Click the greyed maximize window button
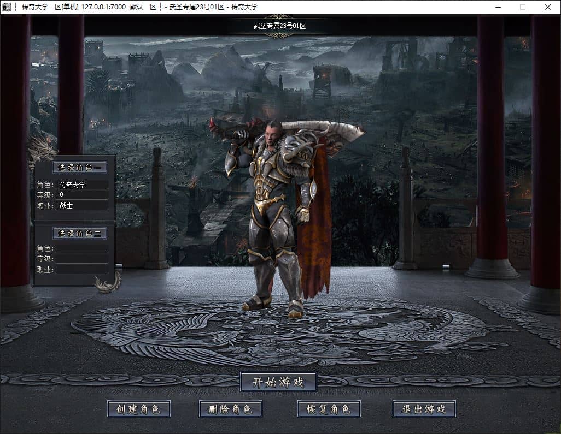The height and width of the screenshot is (434, 561). point(523,7)
